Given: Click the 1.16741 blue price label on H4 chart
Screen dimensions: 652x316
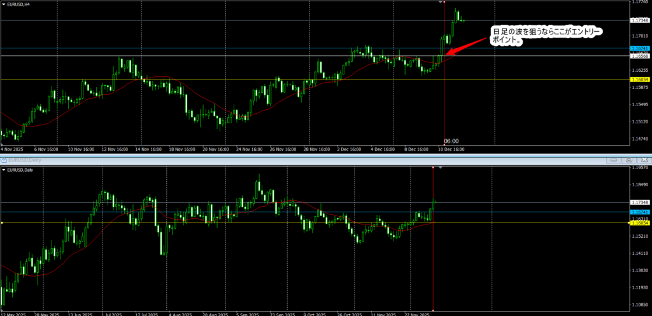Looking at the screenshot, I should 639,48.
